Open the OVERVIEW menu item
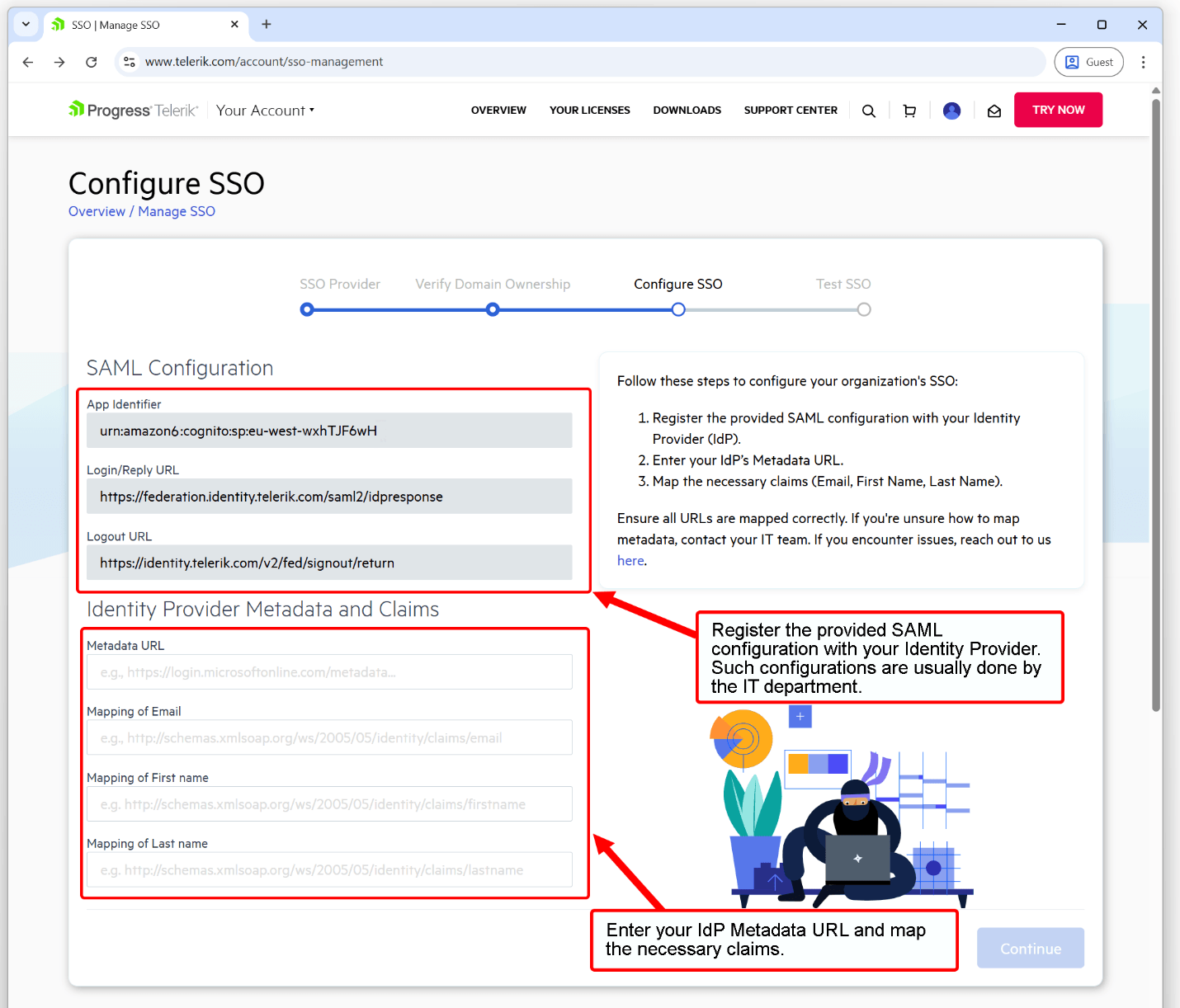1180x1008 pixels. click(x=498, y=111)
